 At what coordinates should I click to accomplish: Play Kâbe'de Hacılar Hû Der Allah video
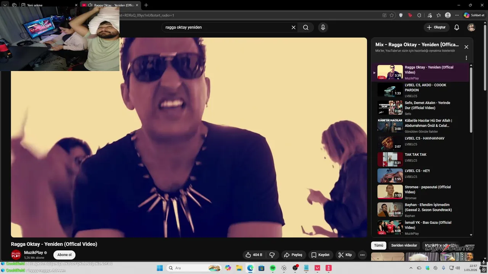coord(420,126)
